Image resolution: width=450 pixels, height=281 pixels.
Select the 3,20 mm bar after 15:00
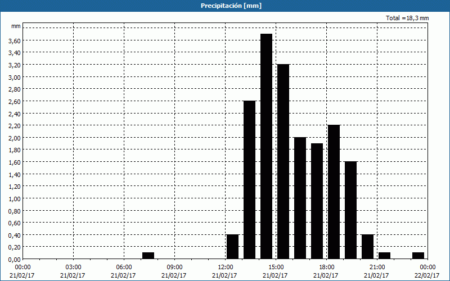click(283, 161)
